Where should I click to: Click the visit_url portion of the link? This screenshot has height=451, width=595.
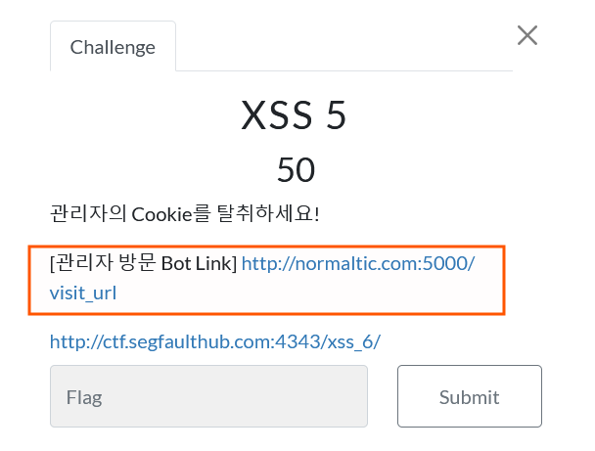click(x=83, y=293)
